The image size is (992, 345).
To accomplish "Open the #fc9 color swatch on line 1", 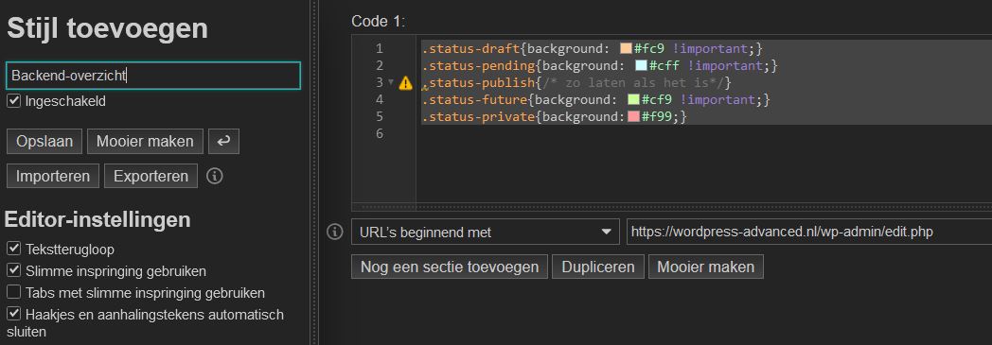I will 627,48.
